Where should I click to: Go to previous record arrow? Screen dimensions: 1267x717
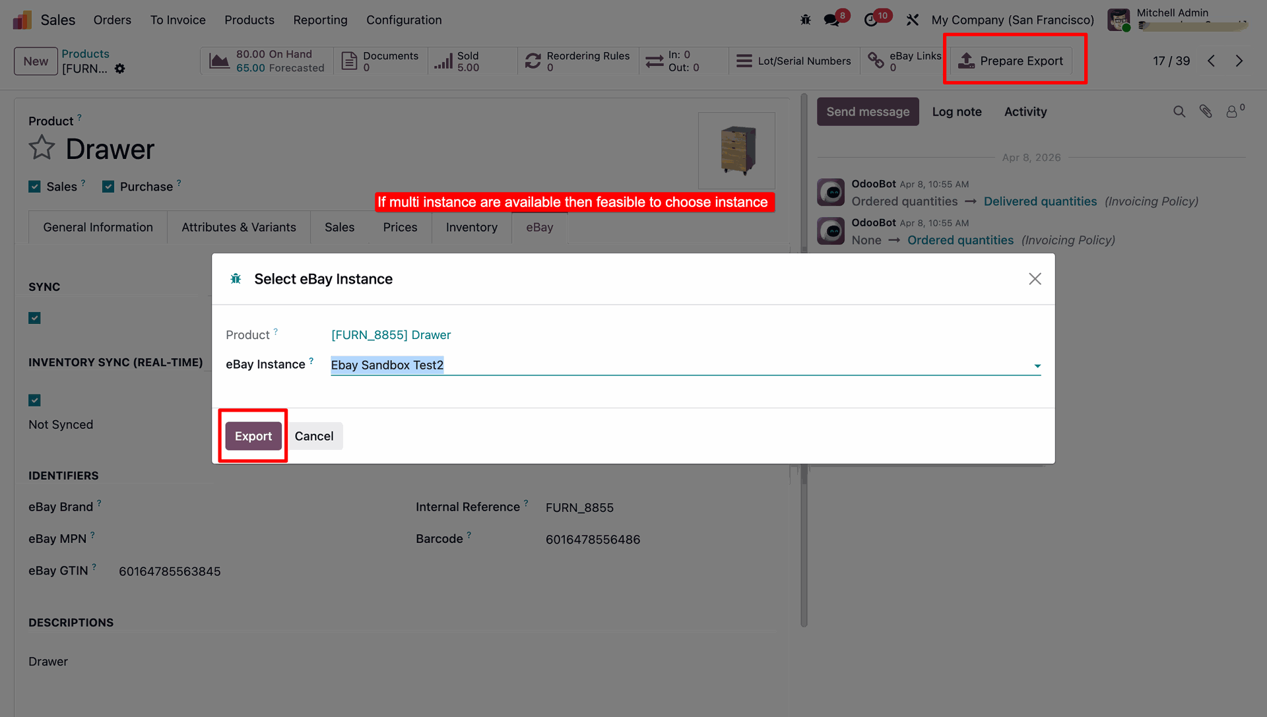tap(1212, 61)
